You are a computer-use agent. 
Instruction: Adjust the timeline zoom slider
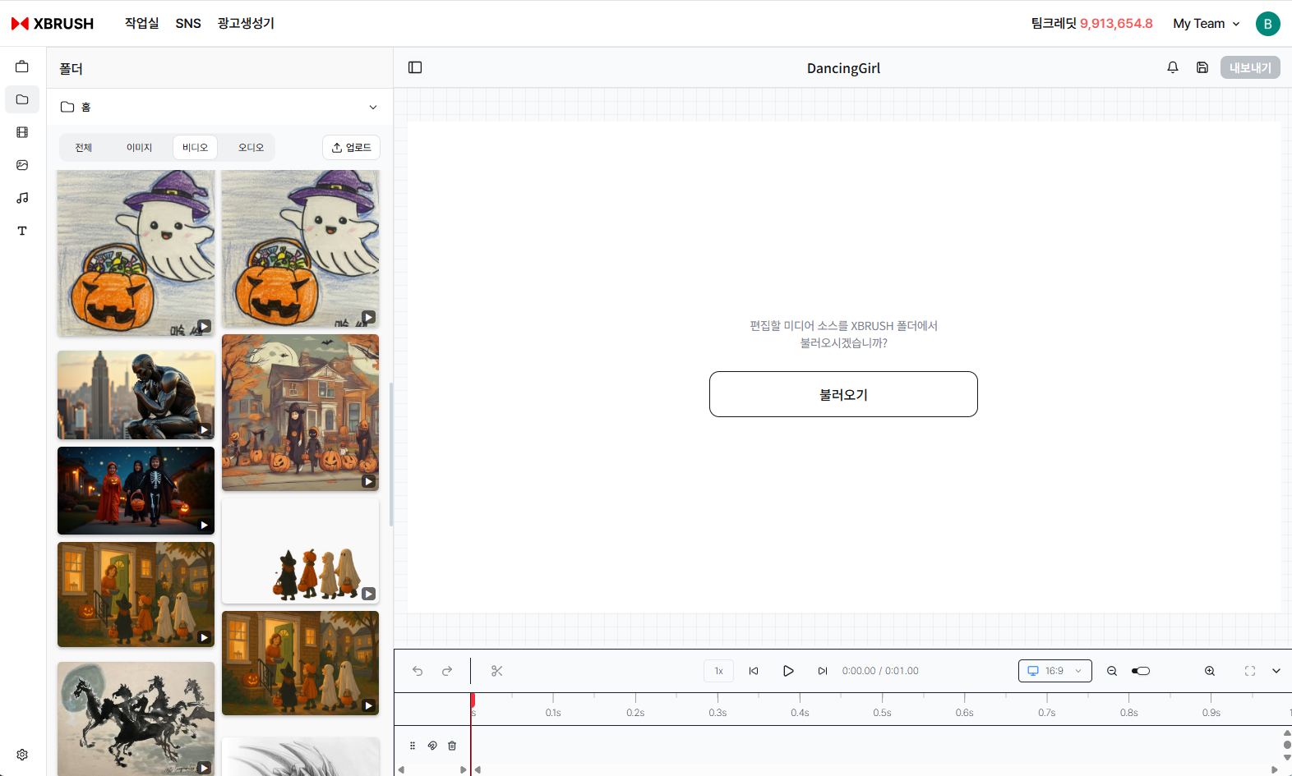pyautogui.click(x=1141, y=671)
